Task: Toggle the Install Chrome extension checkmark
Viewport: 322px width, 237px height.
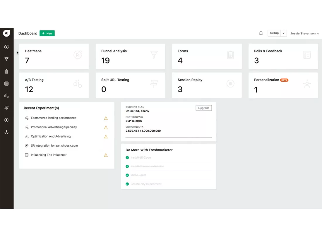Action: [x=127, y=166]
